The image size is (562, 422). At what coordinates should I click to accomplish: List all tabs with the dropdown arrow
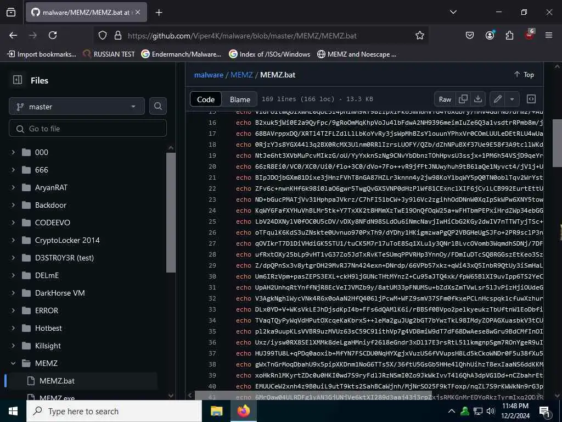pos(453,12)
